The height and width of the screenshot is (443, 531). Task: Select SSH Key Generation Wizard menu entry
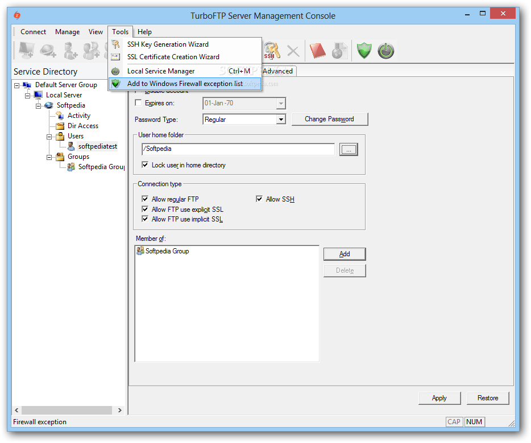click(x=185, y=44)
